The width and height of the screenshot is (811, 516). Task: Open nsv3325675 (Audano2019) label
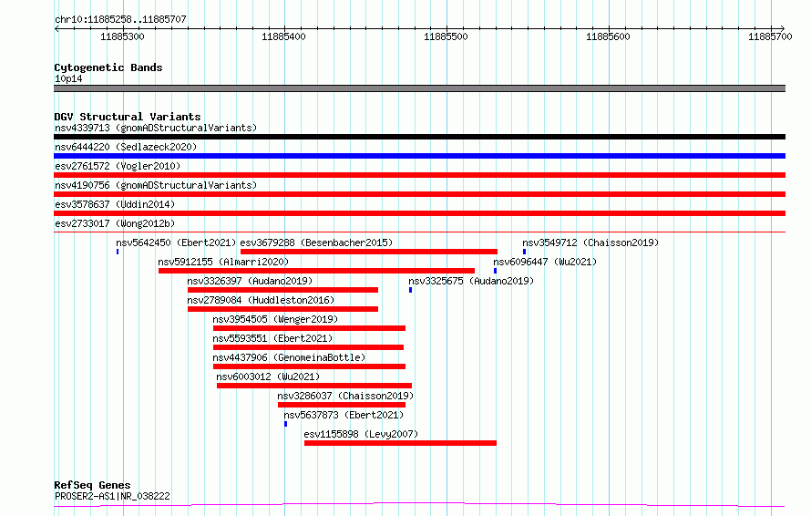[471, 281]
